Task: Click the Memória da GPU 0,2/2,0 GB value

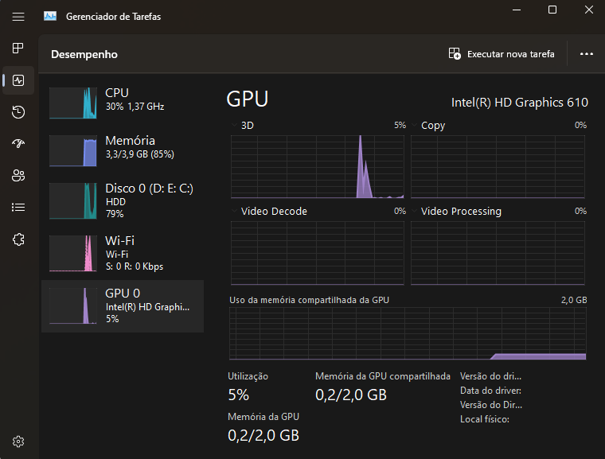Action: coord(263,435)
